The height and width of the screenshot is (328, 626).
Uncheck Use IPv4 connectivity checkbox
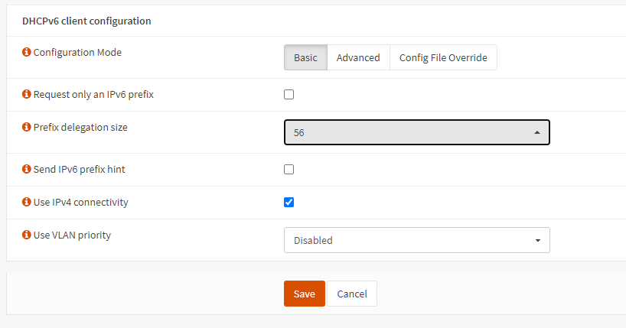[289, 203]
